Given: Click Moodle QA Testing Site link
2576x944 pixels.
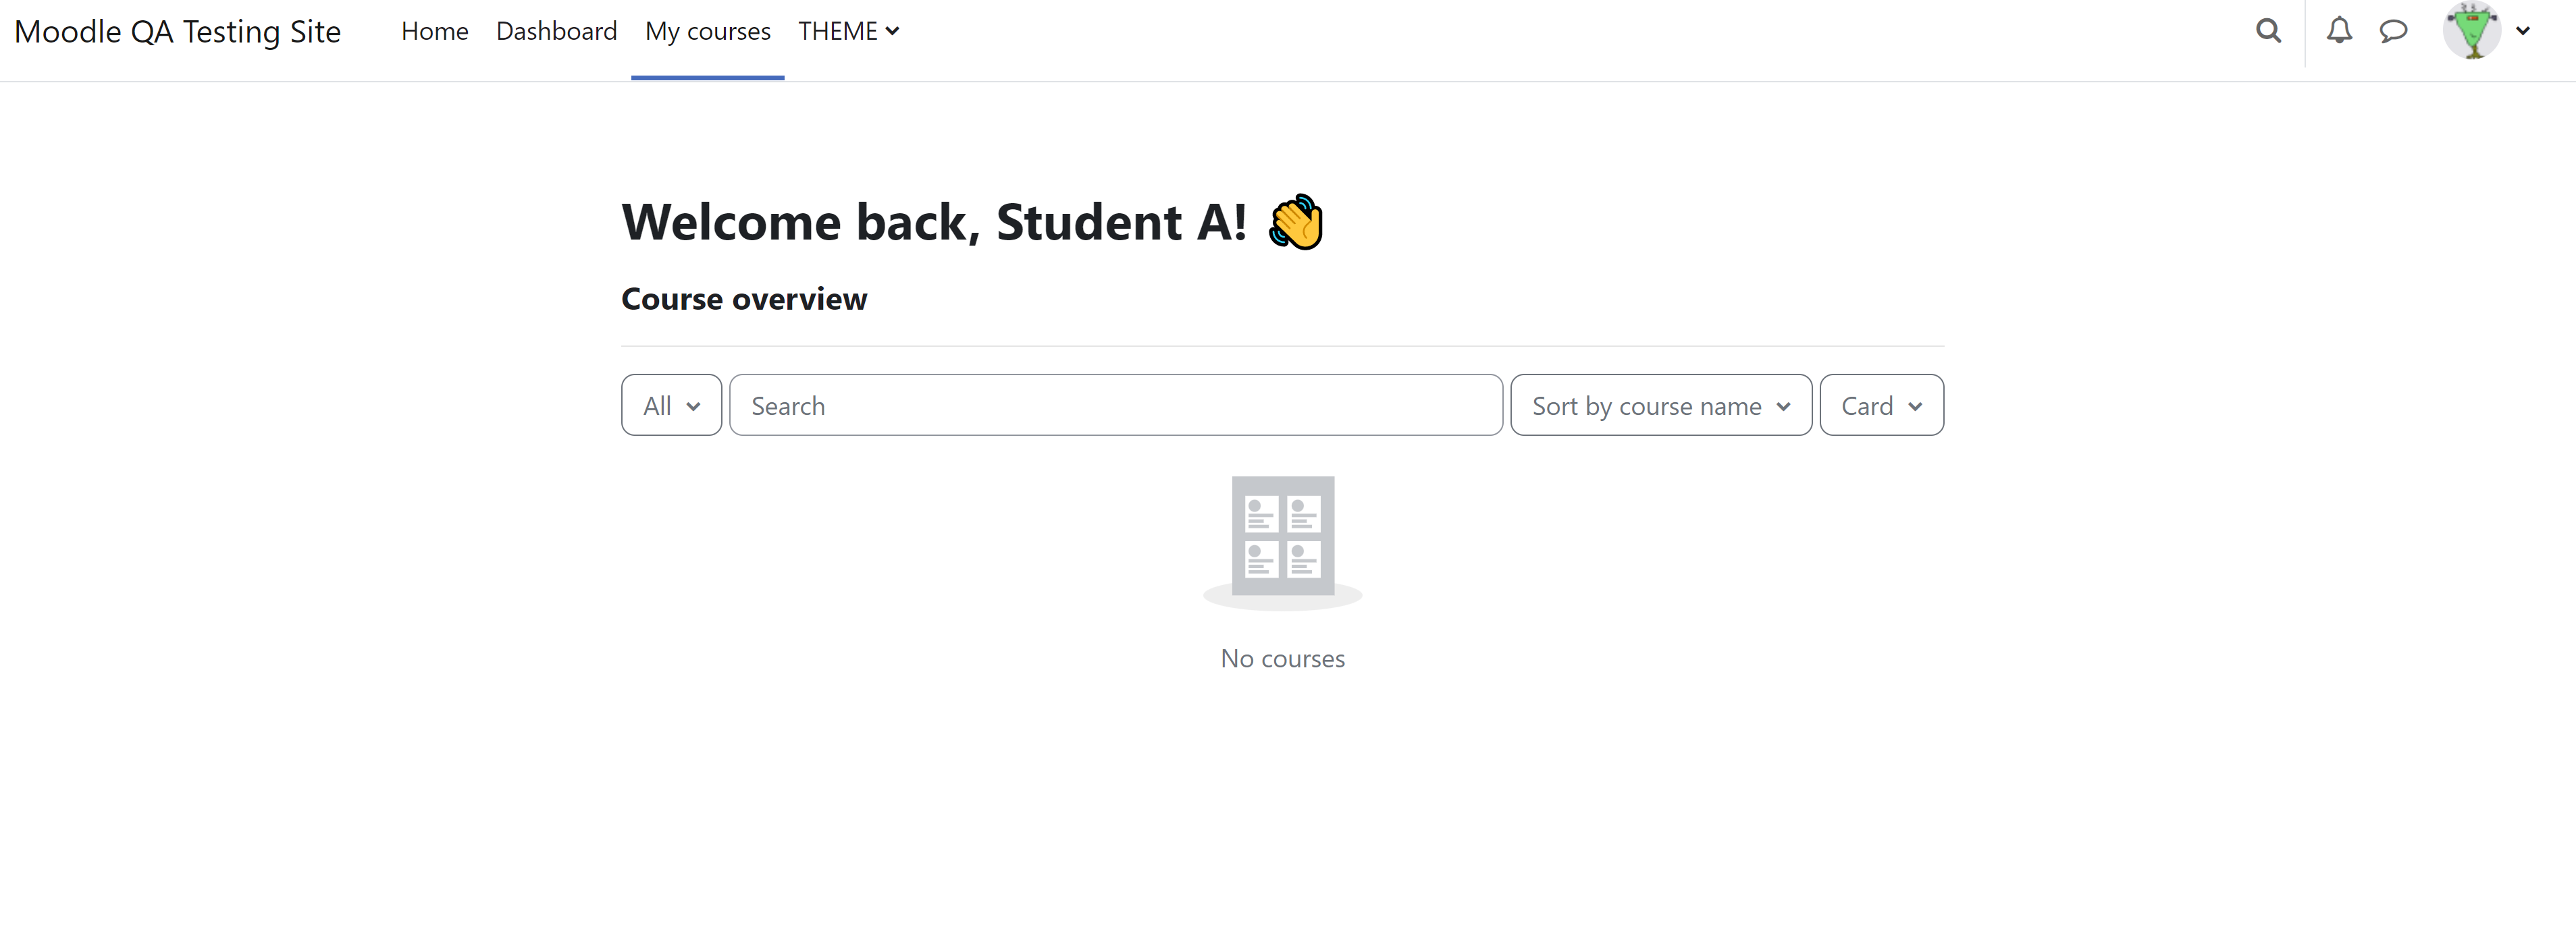Looking at the screenshot, I should pos(178,32).
